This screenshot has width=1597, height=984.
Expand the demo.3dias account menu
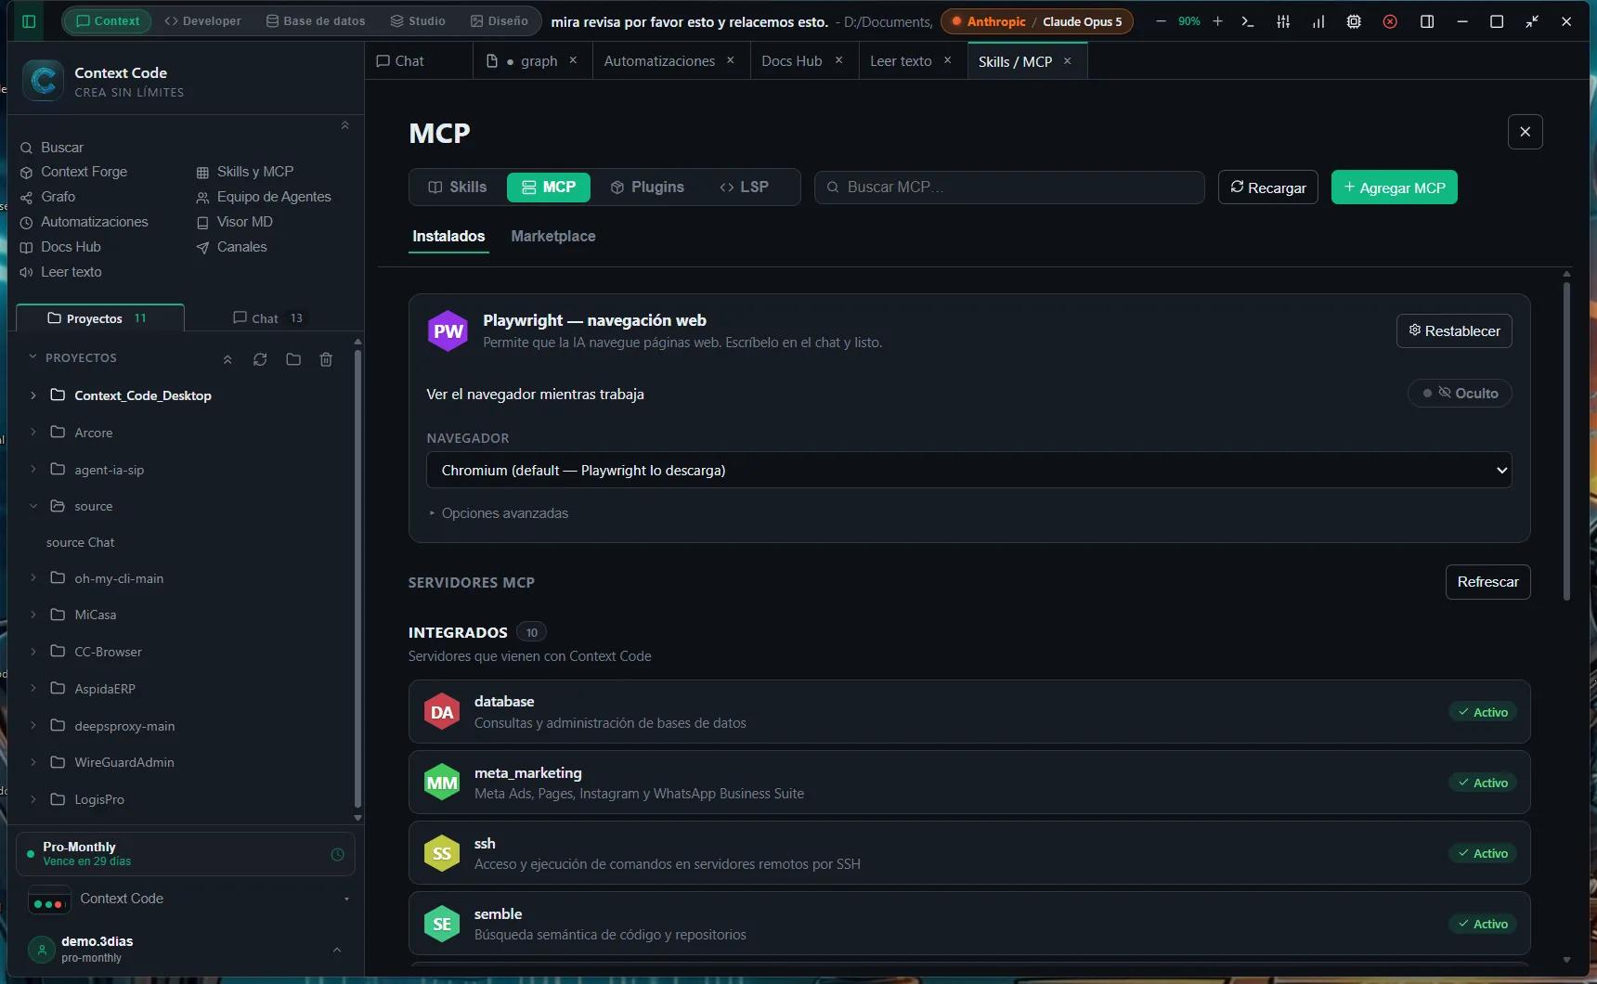[337, 950]
